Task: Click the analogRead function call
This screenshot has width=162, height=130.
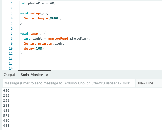Action: click(58, 38)
